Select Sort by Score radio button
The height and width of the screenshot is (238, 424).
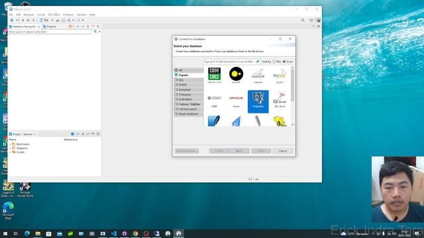pos(284,61)
